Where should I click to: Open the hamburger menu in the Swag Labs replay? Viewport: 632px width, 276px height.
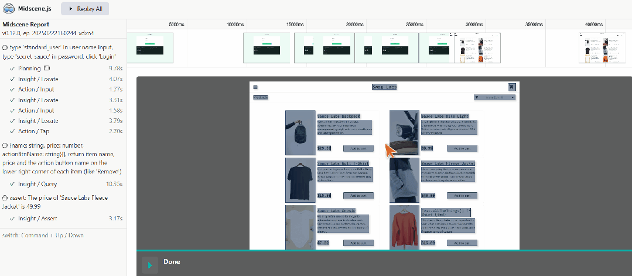click(255, 87)
